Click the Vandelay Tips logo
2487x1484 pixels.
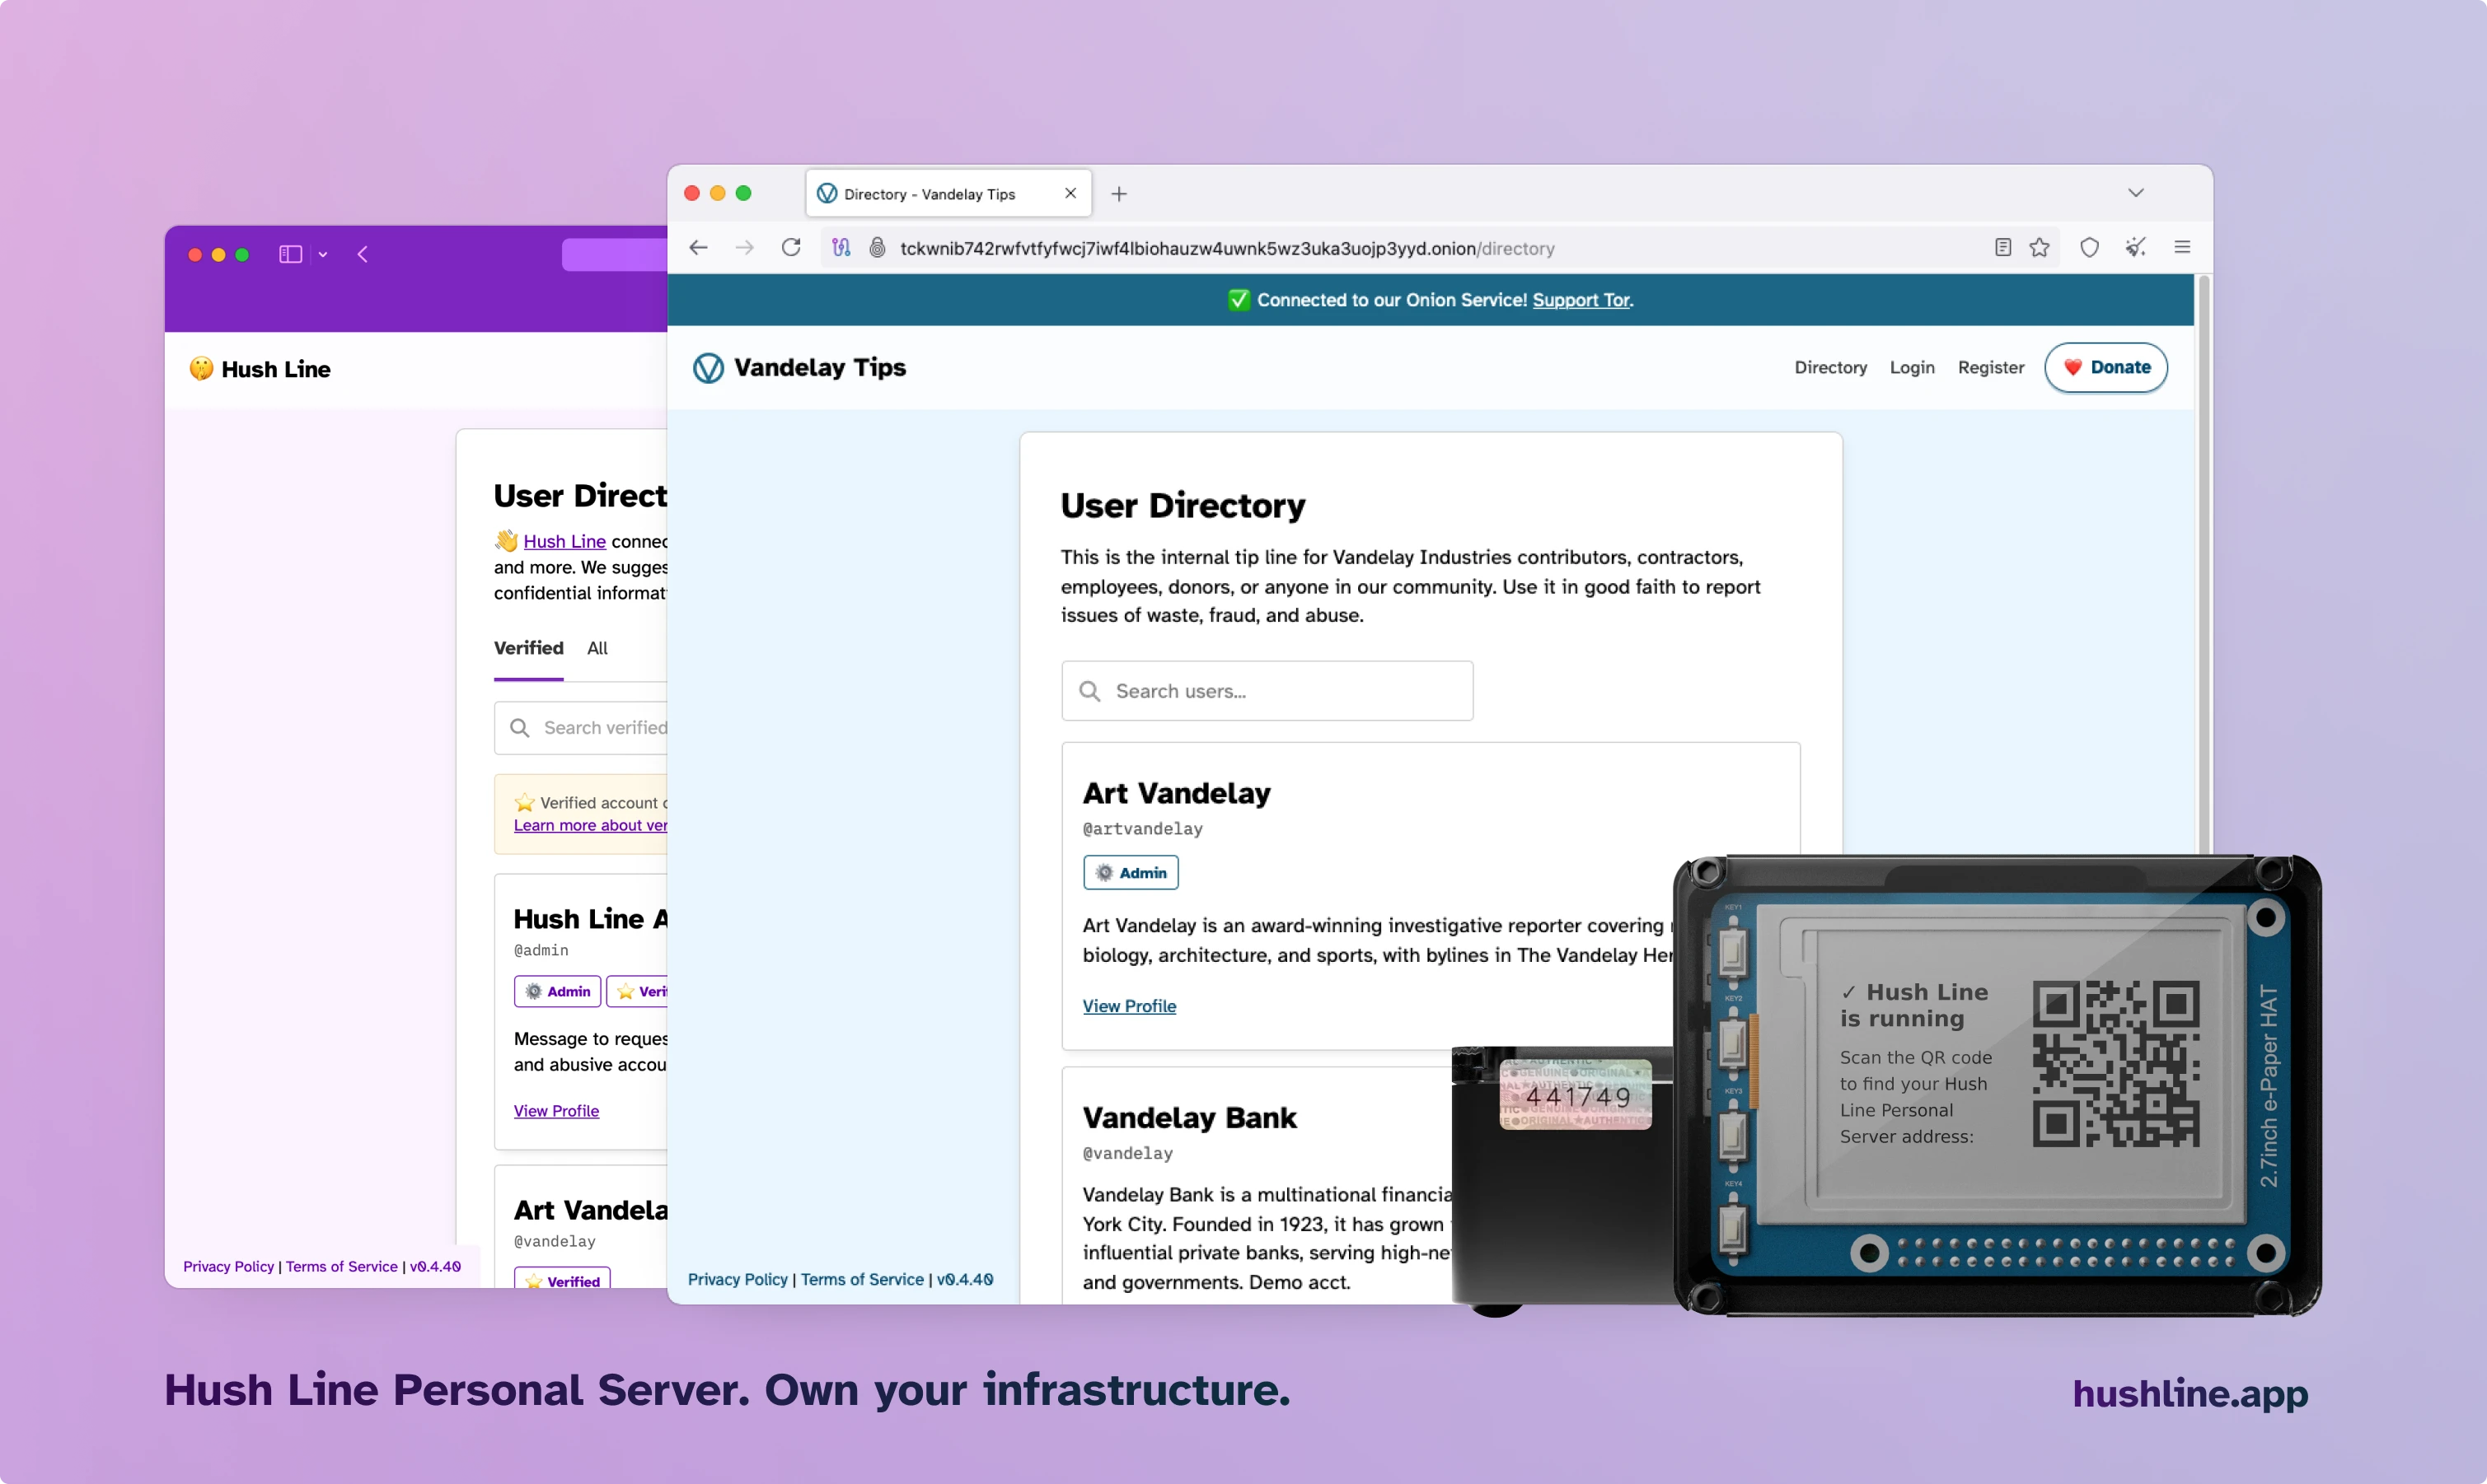[799, 367]
